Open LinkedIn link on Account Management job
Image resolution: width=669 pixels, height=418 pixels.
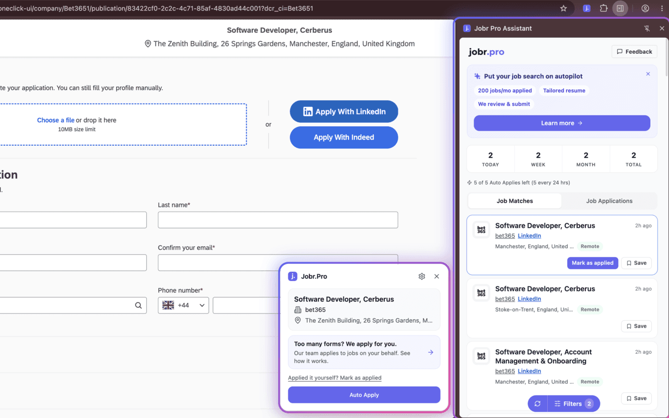tap(529, 371)
